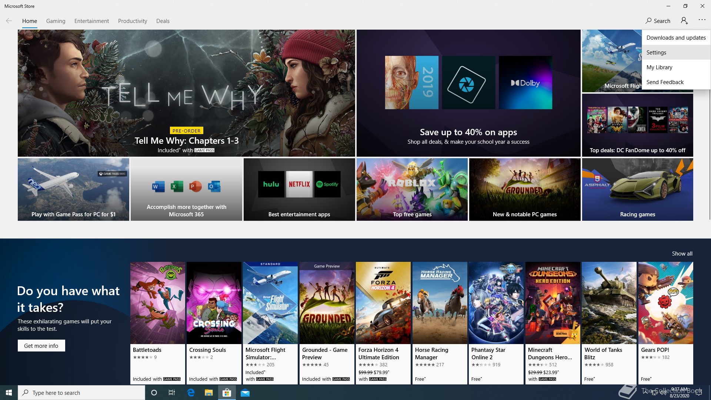Open Play with Game Pass for PC tile
Viewport: 711px width, 400px height.
point(73,190)
